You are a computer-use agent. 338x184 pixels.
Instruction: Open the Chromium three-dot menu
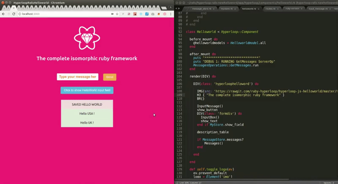171,14
